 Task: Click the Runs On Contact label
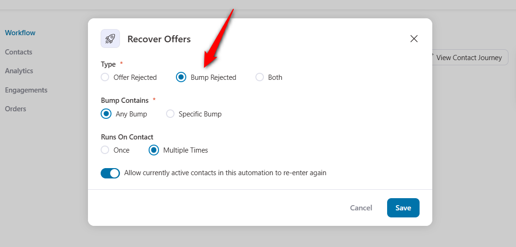127,137
